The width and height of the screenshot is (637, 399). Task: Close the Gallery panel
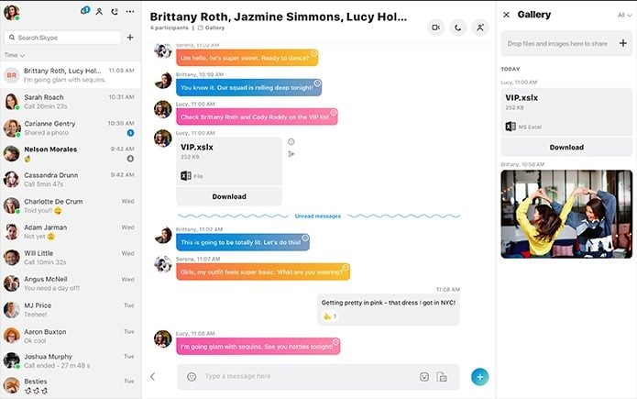[x=506, y=15]
